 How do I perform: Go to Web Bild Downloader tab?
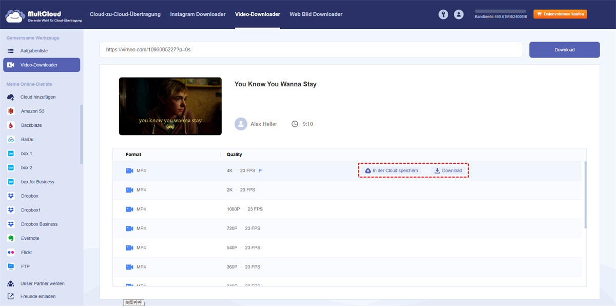[316, 14]
